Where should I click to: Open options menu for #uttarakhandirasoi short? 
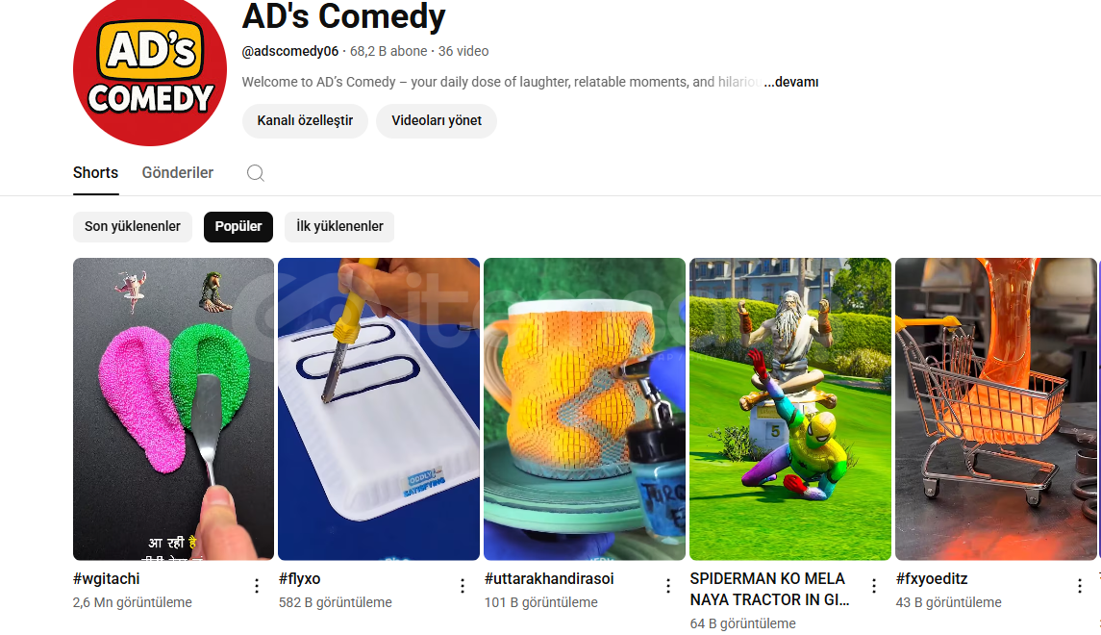[x=668, y=586]
